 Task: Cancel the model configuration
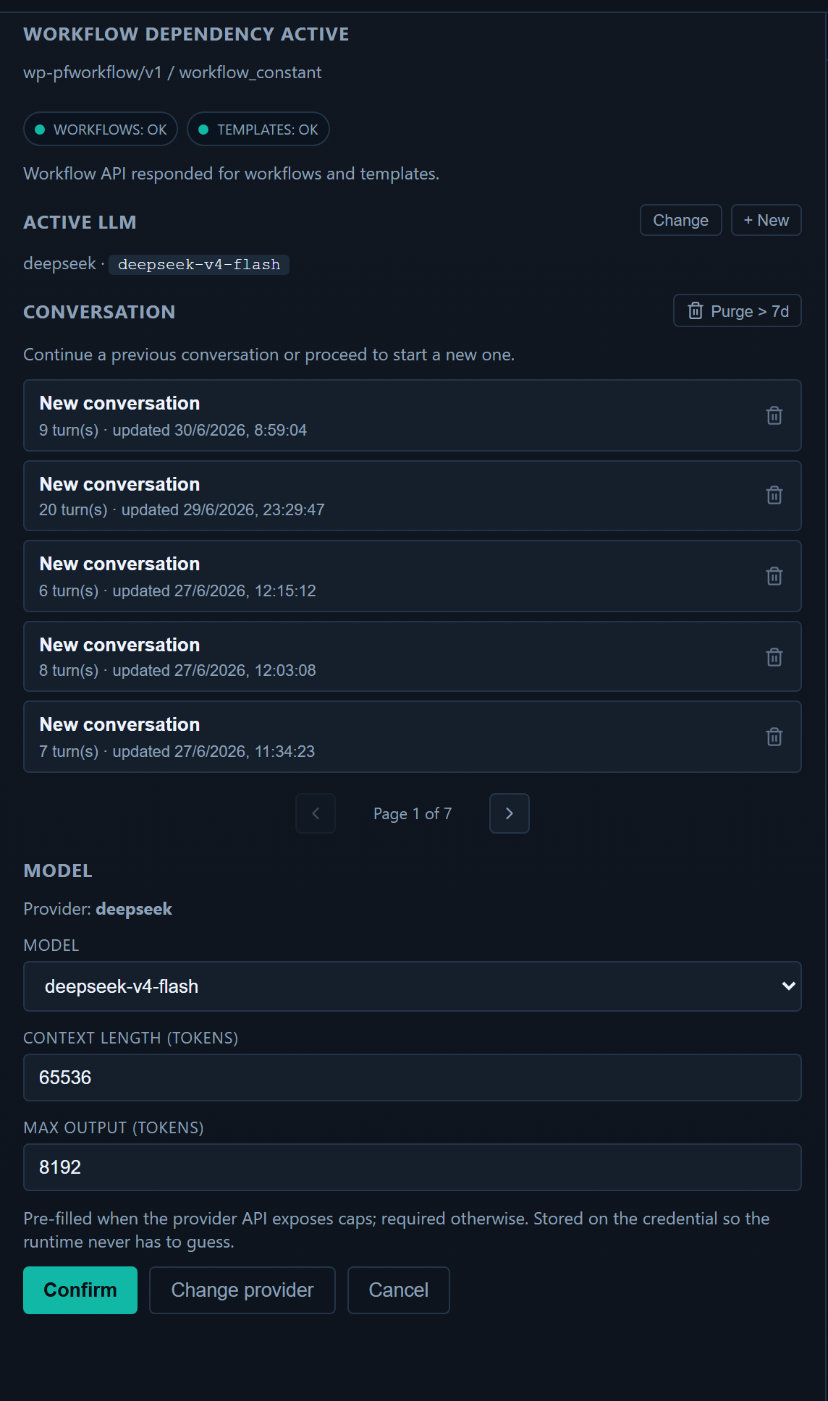tap(399, 1290)
